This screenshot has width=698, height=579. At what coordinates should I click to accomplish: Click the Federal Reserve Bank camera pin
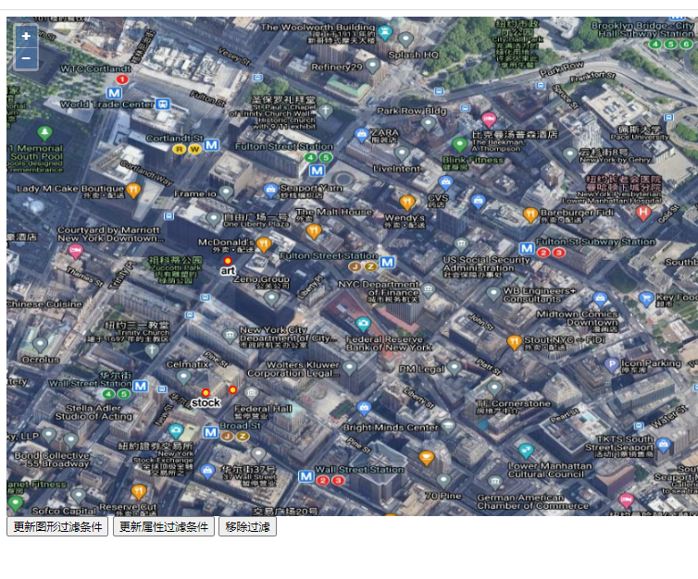363,325
